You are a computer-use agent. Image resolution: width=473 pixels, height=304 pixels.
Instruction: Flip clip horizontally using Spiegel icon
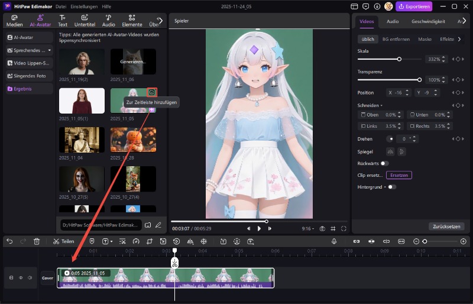[x=391, y=151]
